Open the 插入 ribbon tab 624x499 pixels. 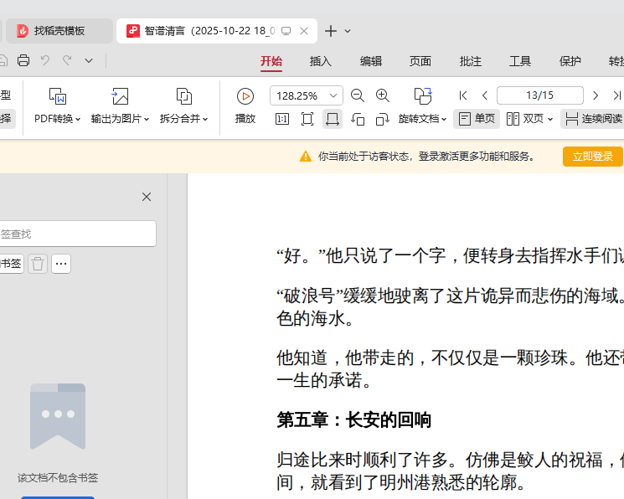[321, 61]
